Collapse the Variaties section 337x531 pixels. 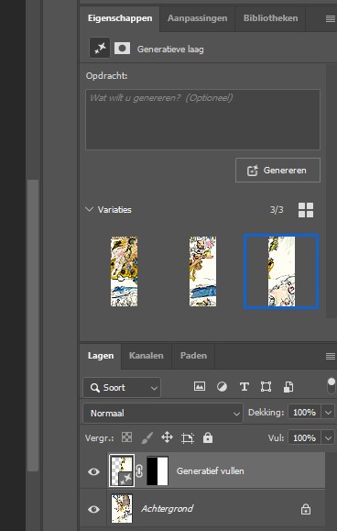(89, 209)
